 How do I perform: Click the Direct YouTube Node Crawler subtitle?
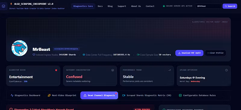[37, 9]
